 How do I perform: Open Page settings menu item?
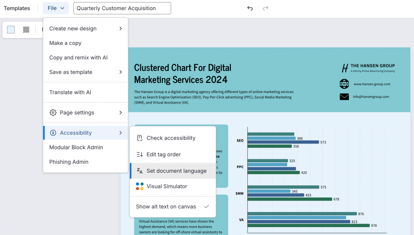[86, 112]
